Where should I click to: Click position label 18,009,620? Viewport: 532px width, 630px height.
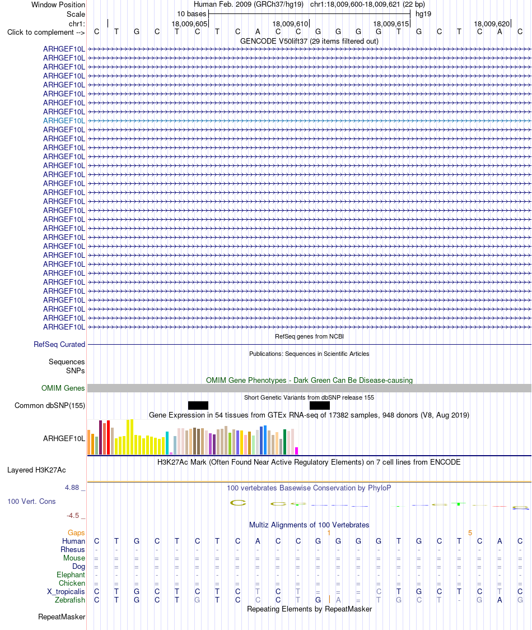tap(492, 24)
